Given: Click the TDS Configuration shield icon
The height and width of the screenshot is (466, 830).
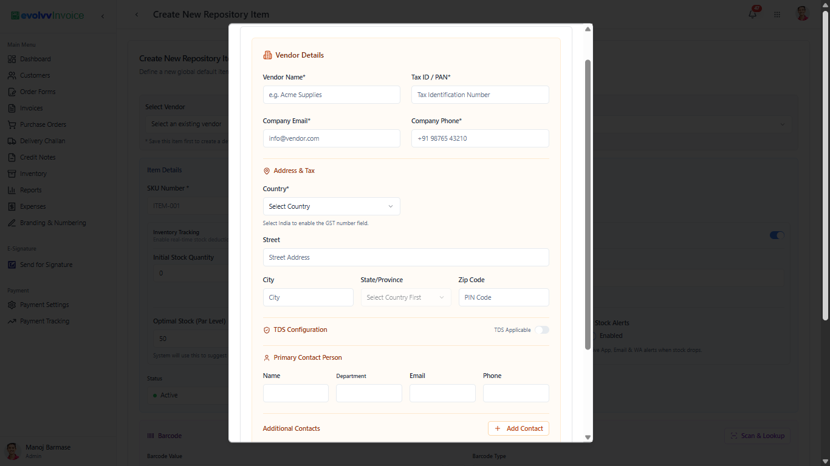Looking at the screenshot, I should tap(266, 330).
